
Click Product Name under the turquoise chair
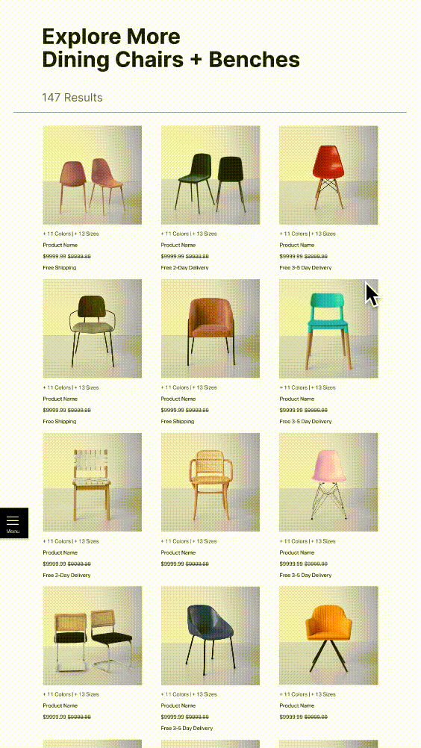click(296, 399)
